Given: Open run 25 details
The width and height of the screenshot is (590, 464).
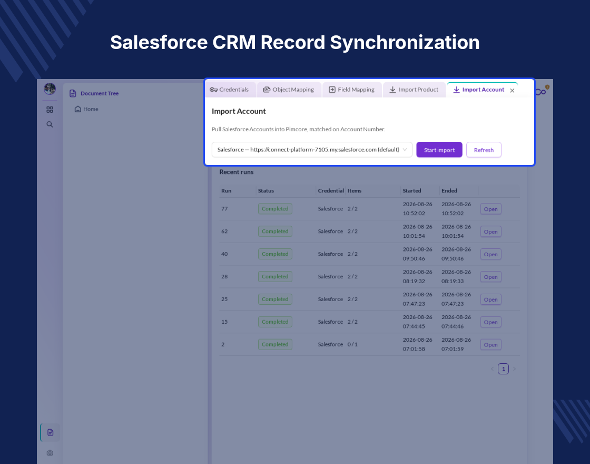Looking at the screenshot, I should click(490, 299).
